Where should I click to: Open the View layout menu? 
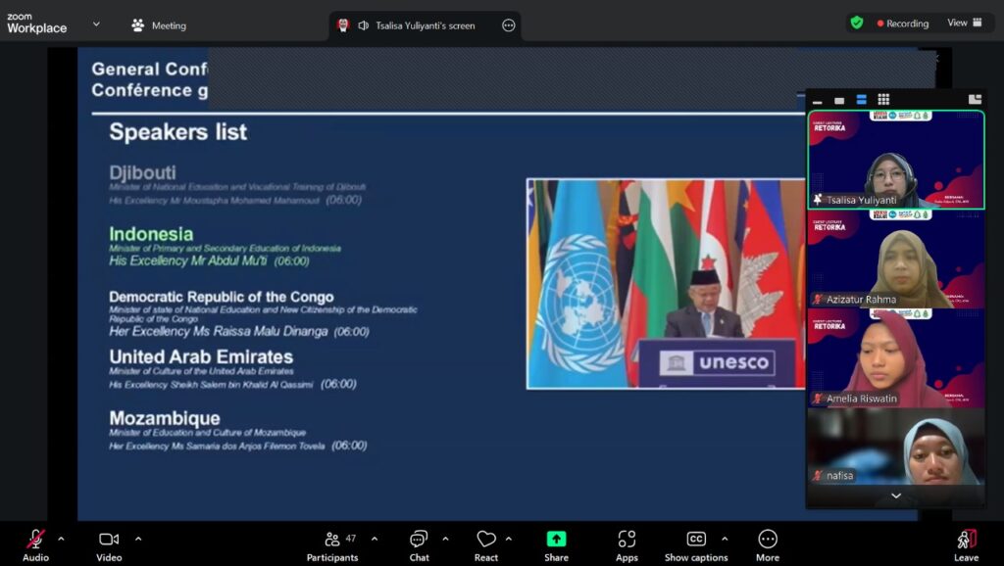point(964,24)
